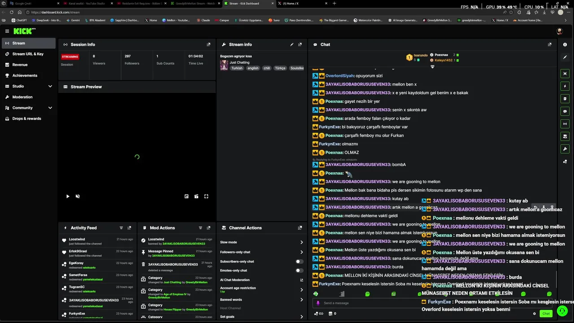Open stream preview in fullscreen
The image size is (574, 323).
[x=206, y=196]
